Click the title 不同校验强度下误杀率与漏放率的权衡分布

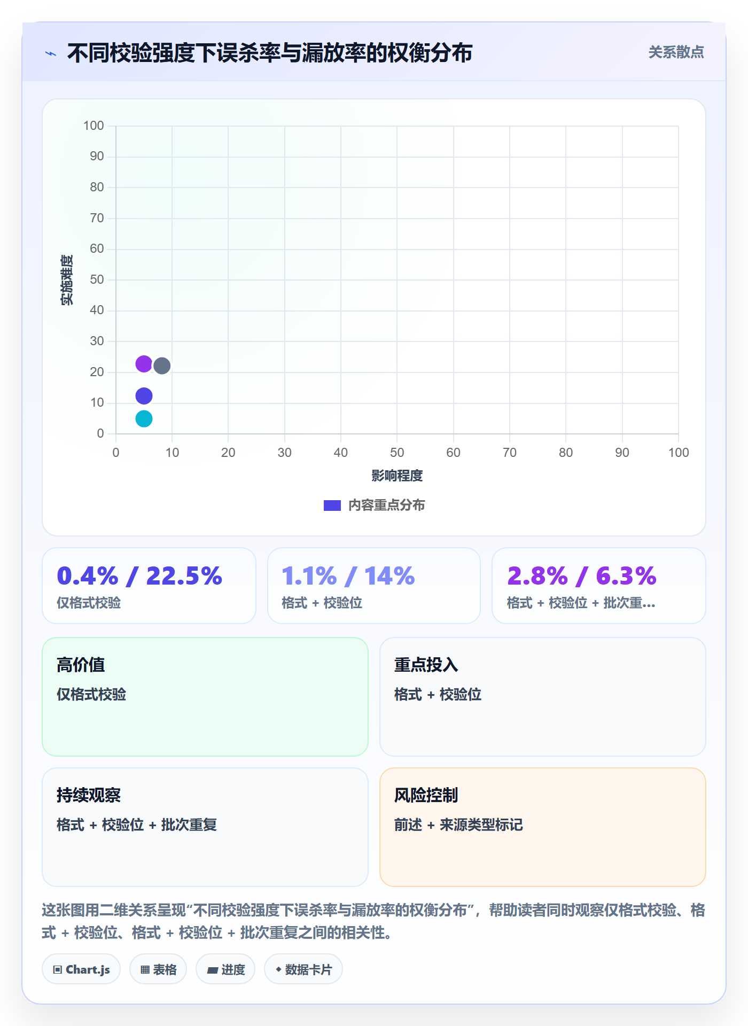pyautogui.click(x=270, y=53)
